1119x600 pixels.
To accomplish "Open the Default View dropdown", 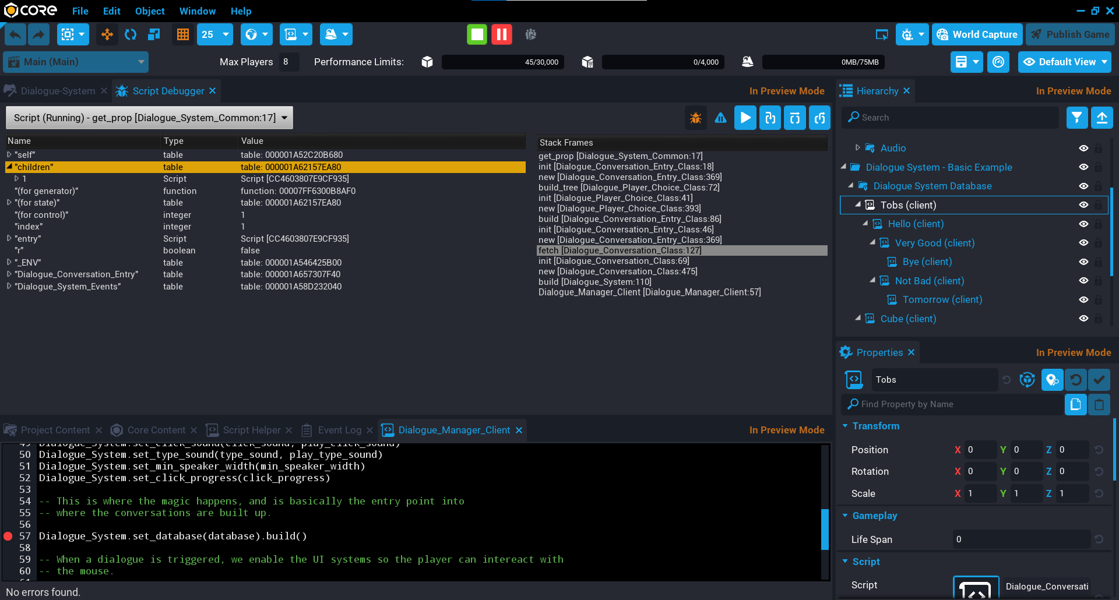I will coord(1064,62).
